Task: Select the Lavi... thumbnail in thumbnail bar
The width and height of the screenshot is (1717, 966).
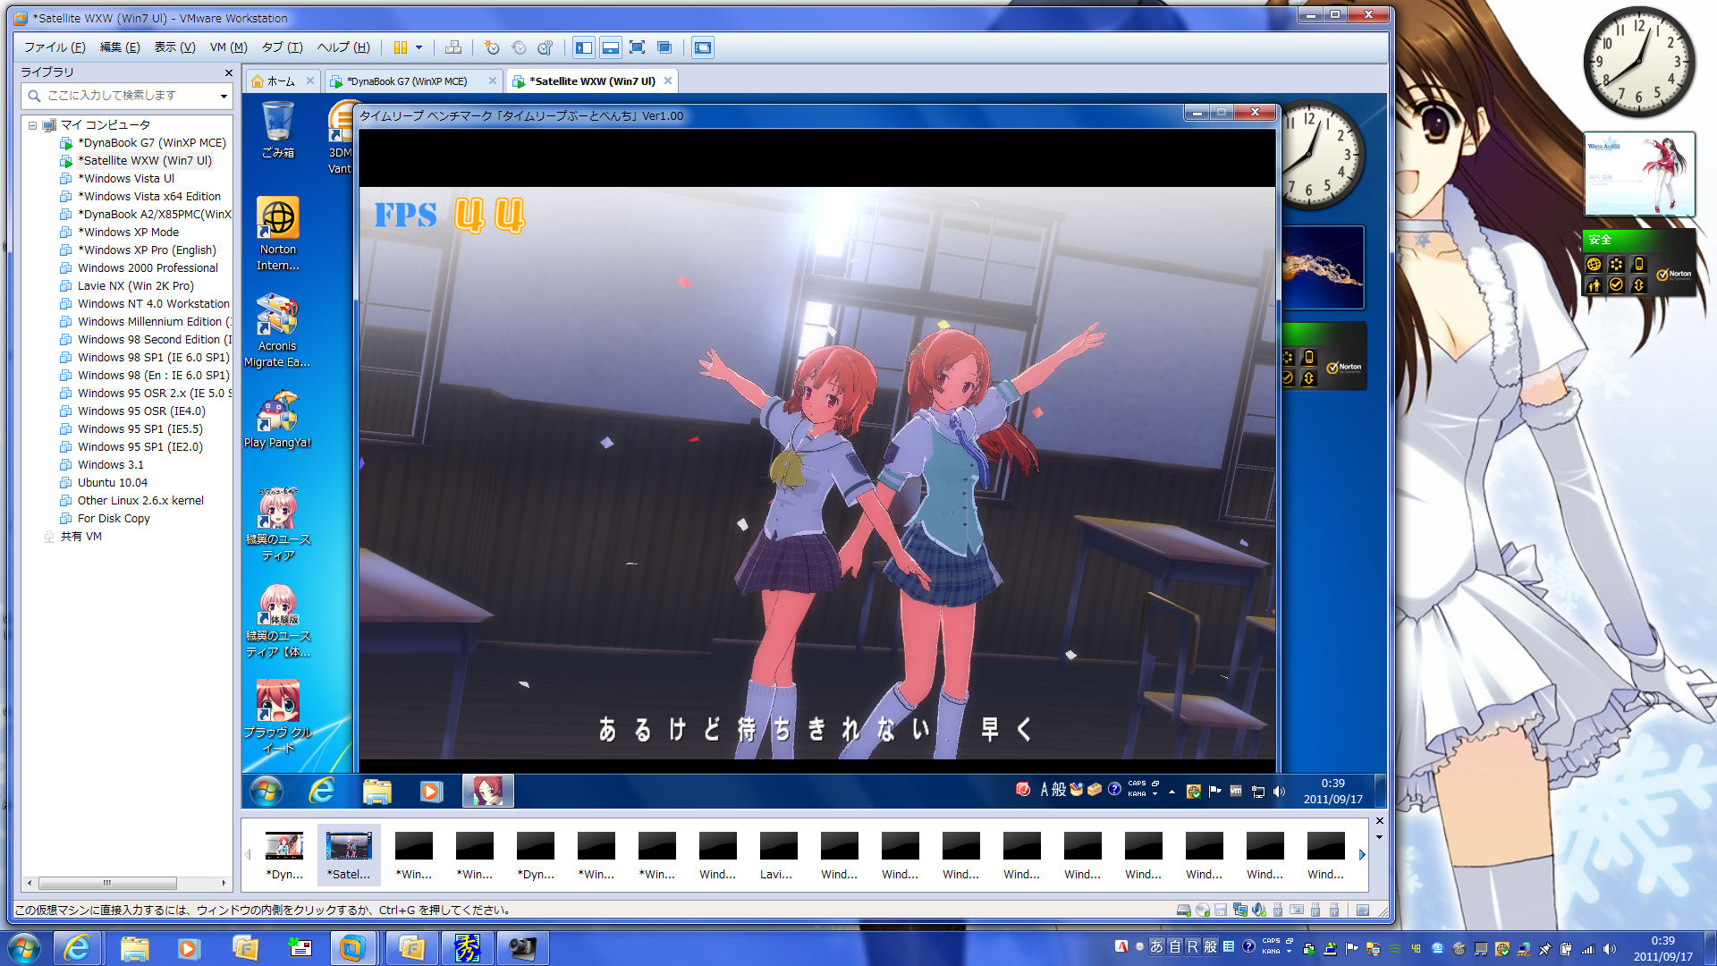Action: point(776,855)
